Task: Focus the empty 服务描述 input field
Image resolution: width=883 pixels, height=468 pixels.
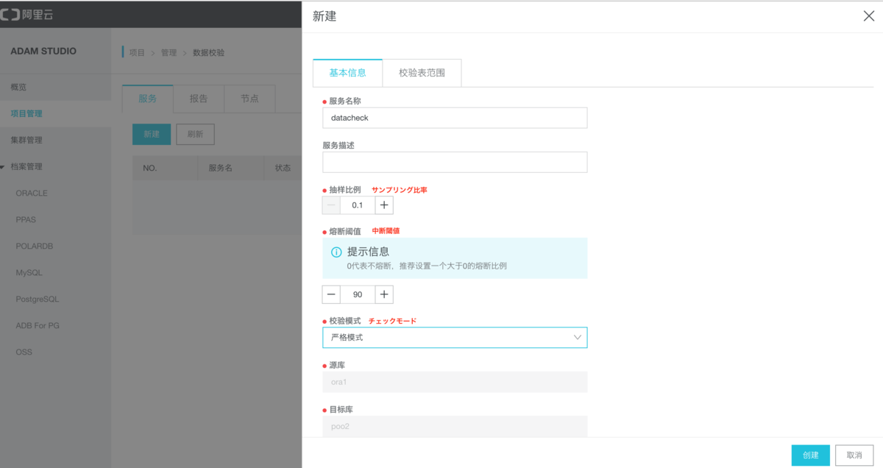Action: 455,162
